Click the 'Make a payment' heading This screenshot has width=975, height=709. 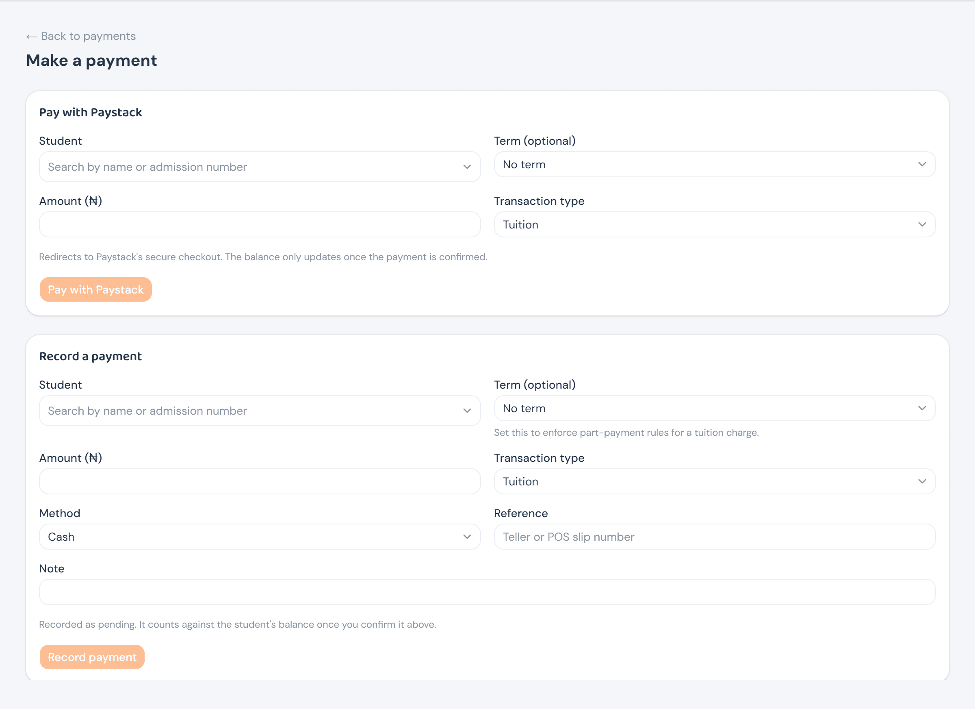[x=91, y=61]
